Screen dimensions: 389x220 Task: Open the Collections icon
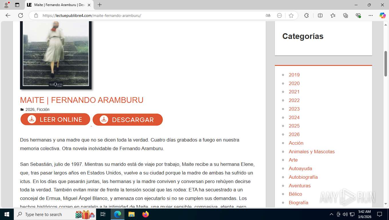pos(346,15)
